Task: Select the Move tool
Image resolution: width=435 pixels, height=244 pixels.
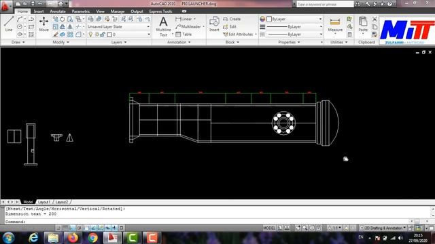Action: [x=43, y=24]
